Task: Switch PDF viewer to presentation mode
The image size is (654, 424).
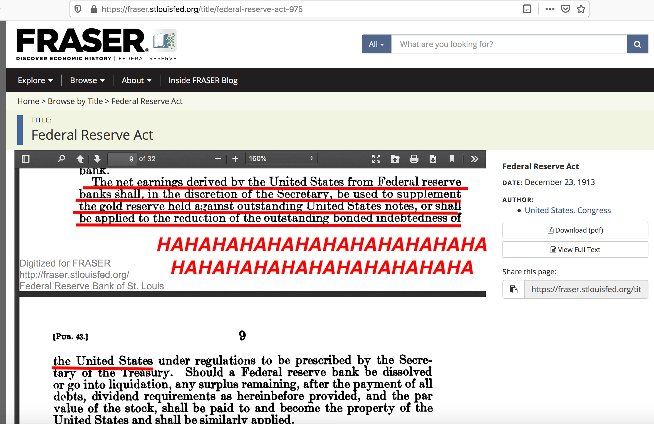Action: [x=376, y=159]
